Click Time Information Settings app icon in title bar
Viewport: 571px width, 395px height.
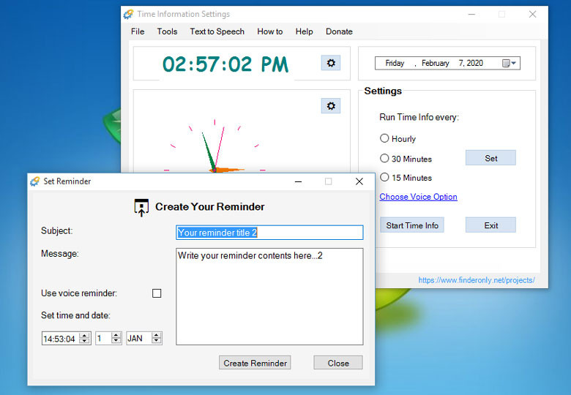[x=128, y=14]
